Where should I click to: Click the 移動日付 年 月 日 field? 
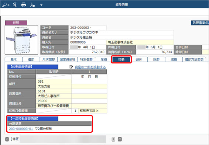click(89, 77)
